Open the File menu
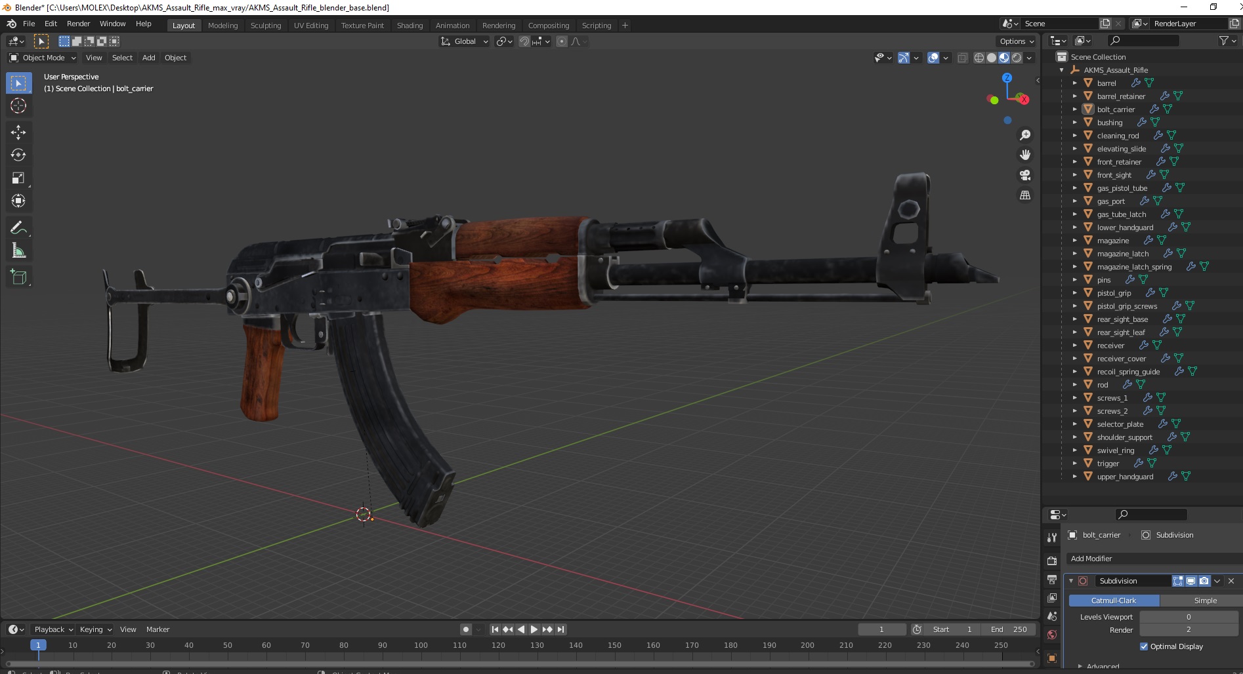 click(29, 24)
